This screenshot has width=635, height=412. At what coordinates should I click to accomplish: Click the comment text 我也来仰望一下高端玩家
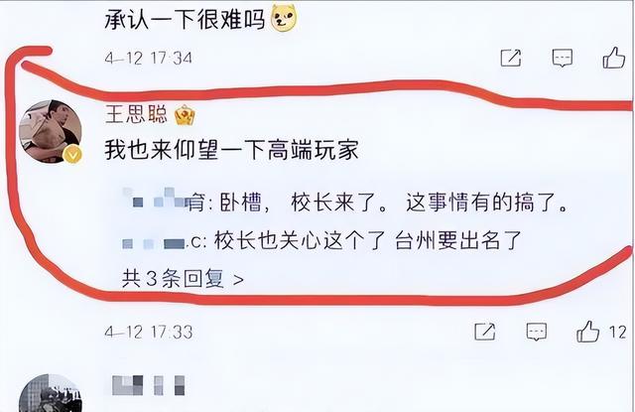[231, 150]
